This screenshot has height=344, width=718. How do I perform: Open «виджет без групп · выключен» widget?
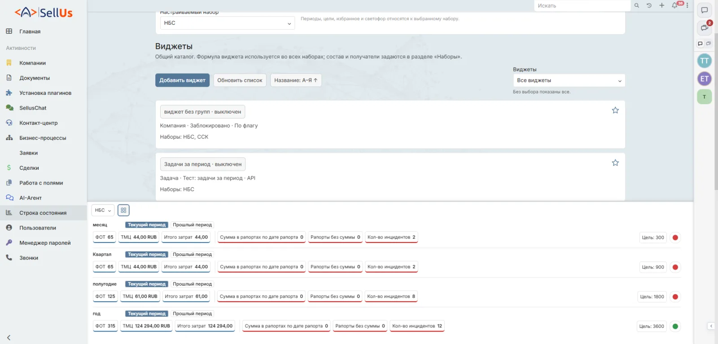coord(202,112)
